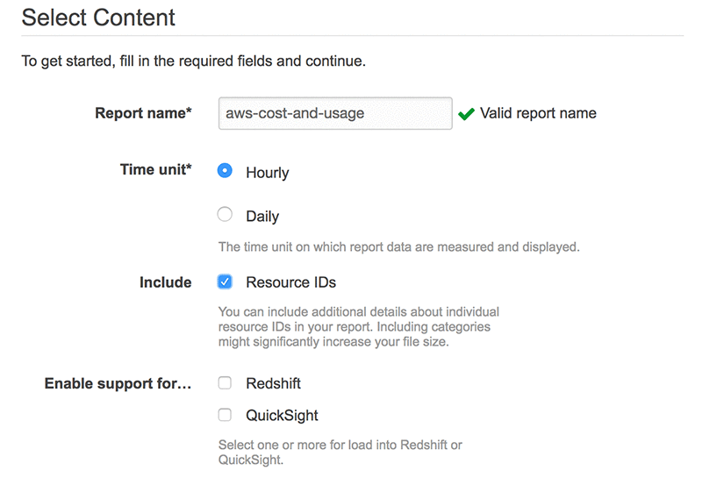This screenshot has width=702, height=485.
Task: Click the "Include" field label
Action: pos(165,282)
